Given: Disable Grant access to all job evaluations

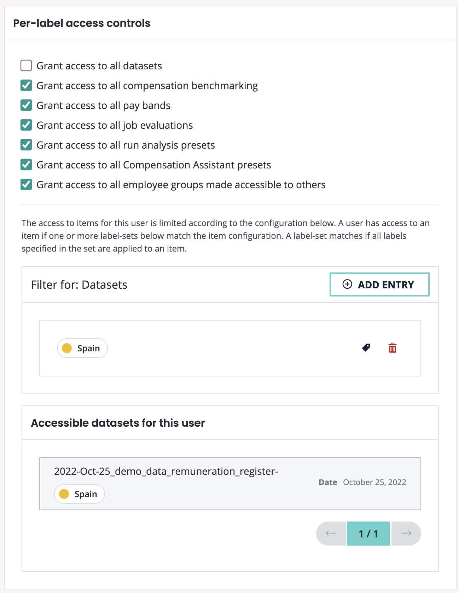Looking at the screenshot, I should 26,125.
